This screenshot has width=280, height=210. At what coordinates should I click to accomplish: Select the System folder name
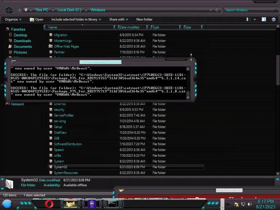[x=59, y=161]
